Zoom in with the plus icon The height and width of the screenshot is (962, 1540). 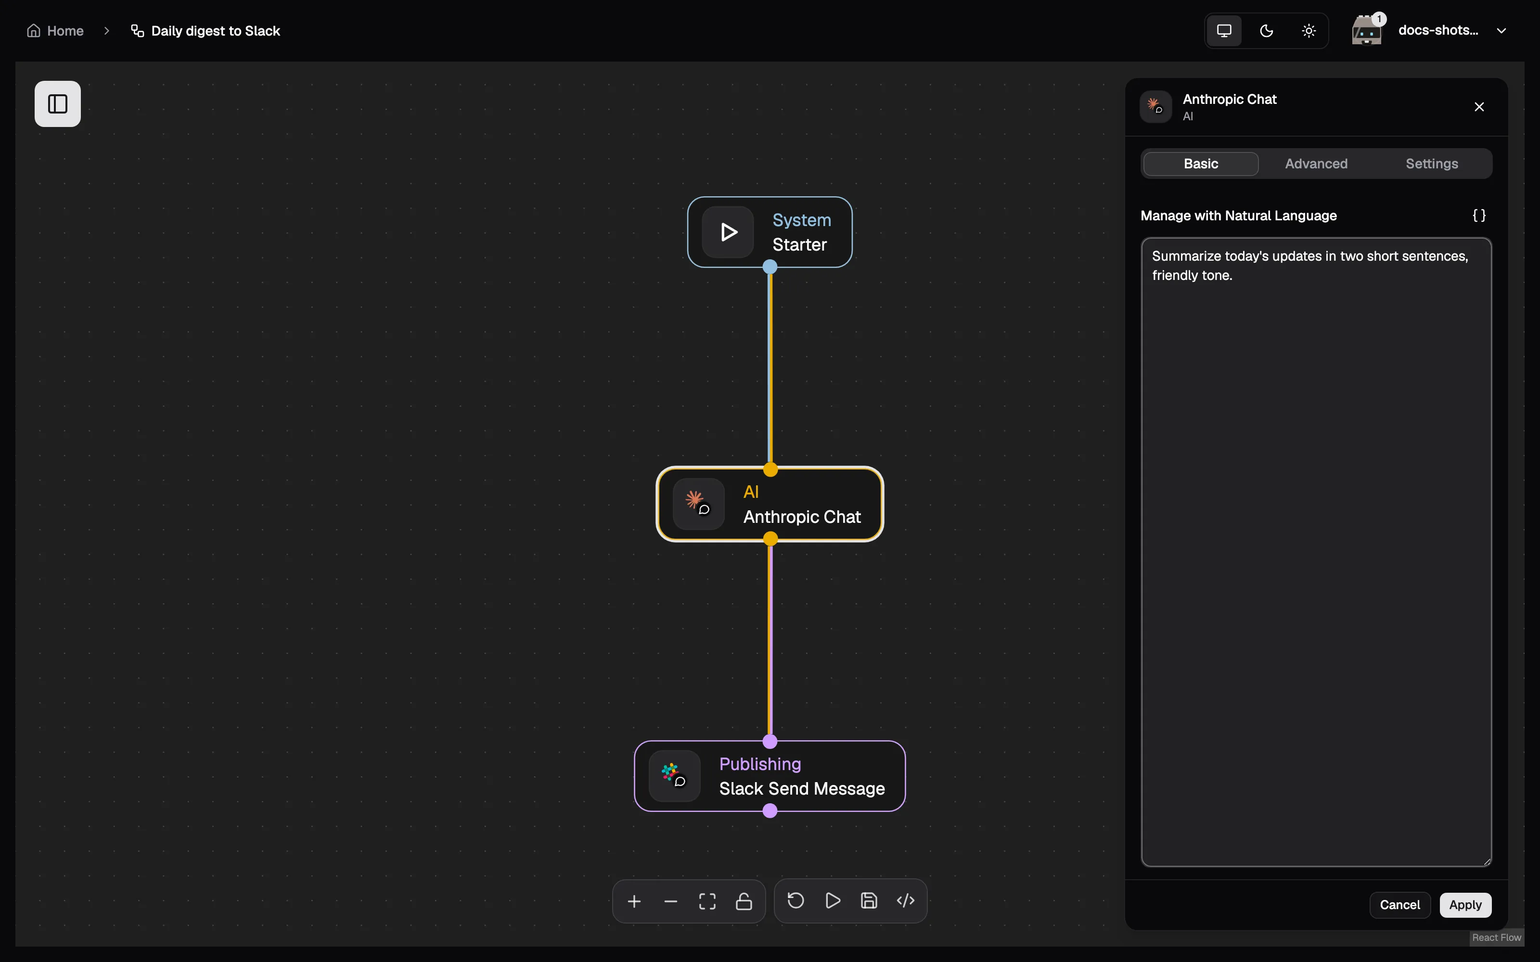[634, 901]
